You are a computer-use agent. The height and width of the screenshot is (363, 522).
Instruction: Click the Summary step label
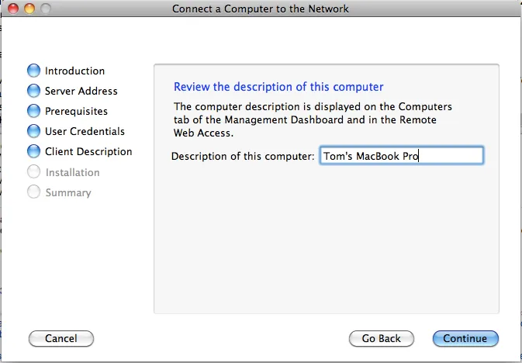click(68, 193)
